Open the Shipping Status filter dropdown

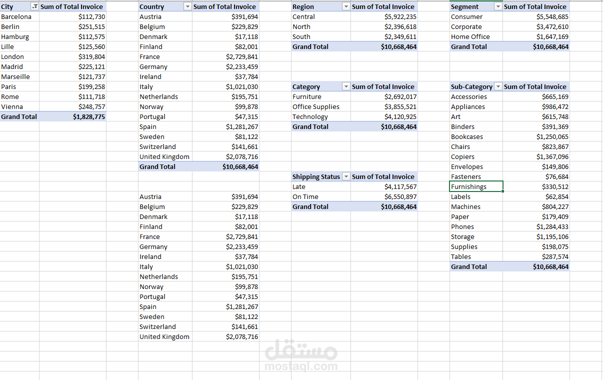(346, 176)
